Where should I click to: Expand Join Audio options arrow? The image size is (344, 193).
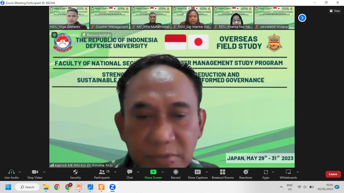19,172
